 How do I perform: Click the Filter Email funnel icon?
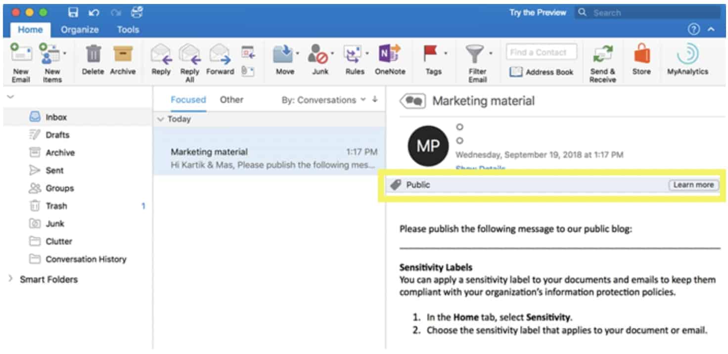[x=474, y=54]
